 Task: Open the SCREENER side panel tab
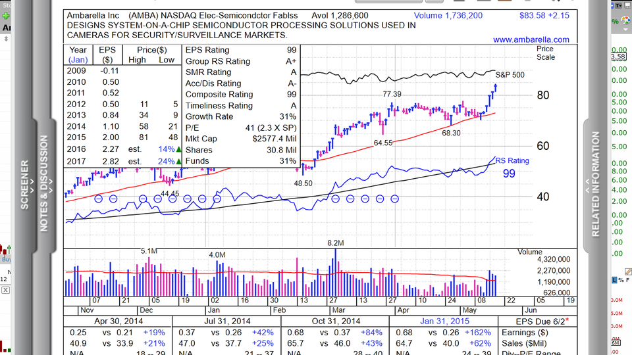tap(25, 184)
